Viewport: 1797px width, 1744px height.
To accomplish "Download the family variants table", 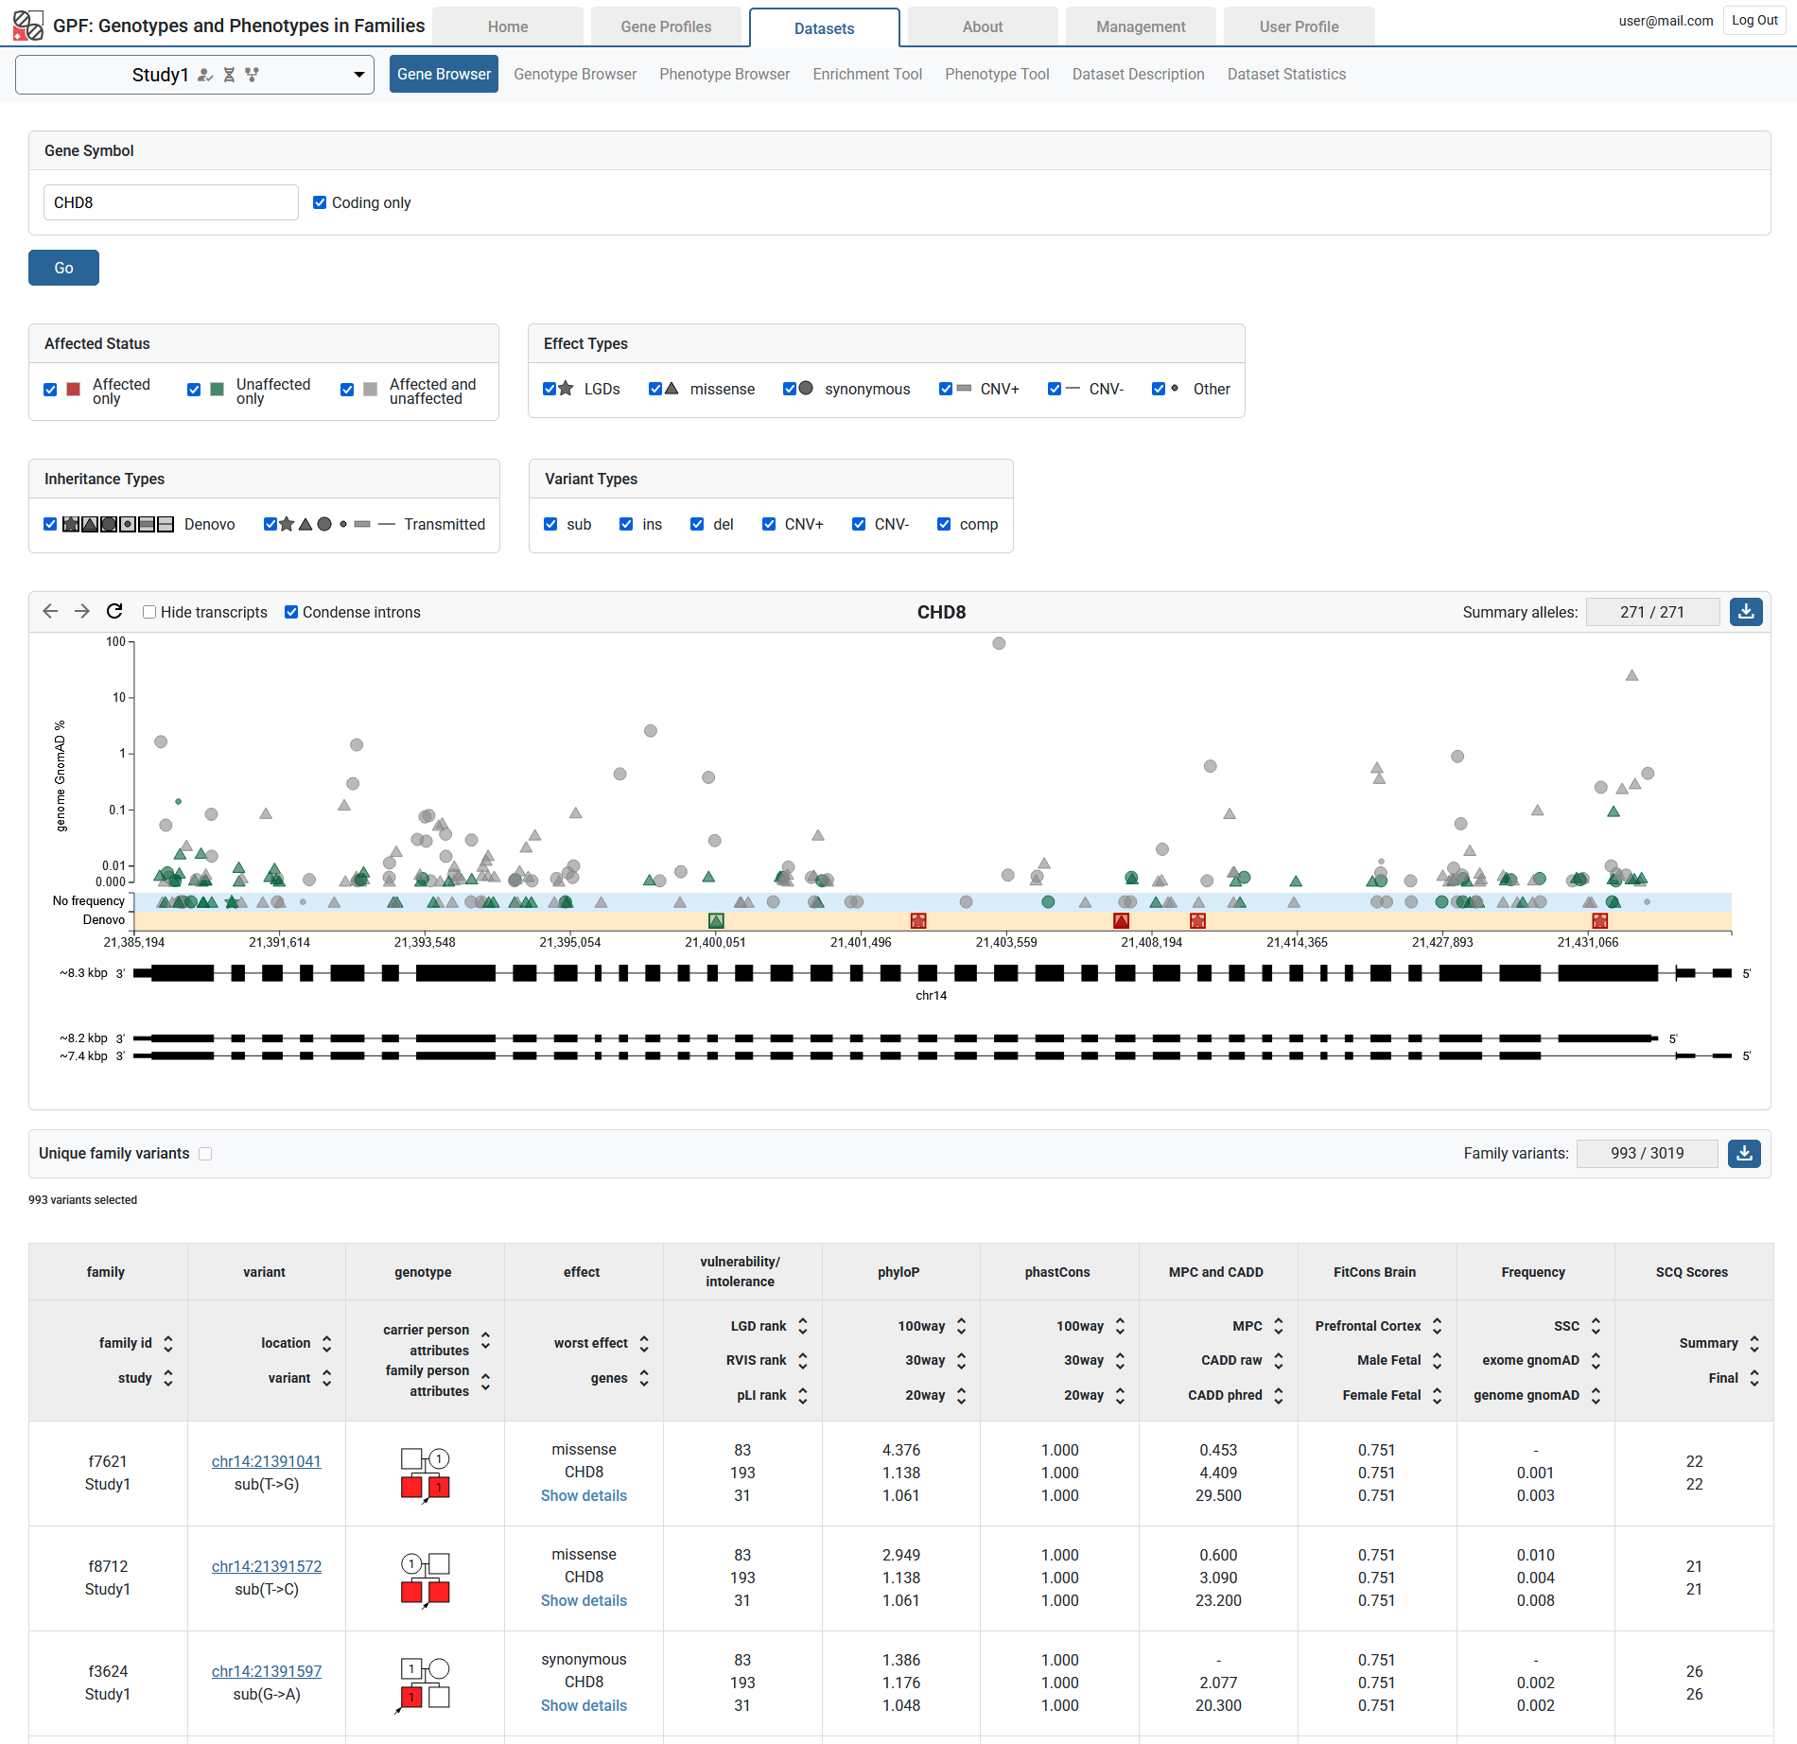I will pos(1745,1153).
